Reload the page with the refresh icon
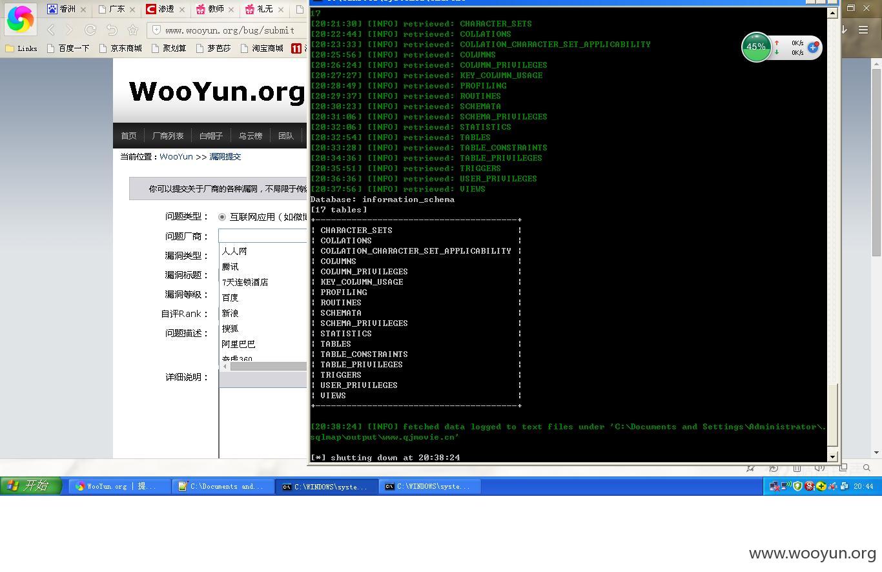 click(x=90, y=30)
